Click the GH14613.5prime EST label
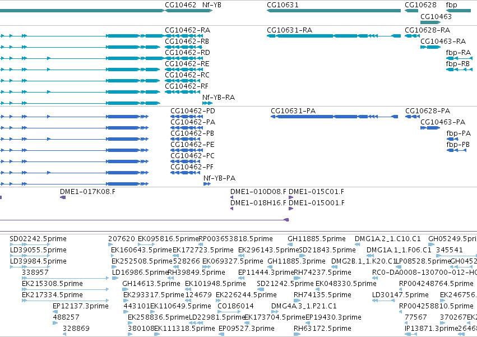 click(151, 284)
